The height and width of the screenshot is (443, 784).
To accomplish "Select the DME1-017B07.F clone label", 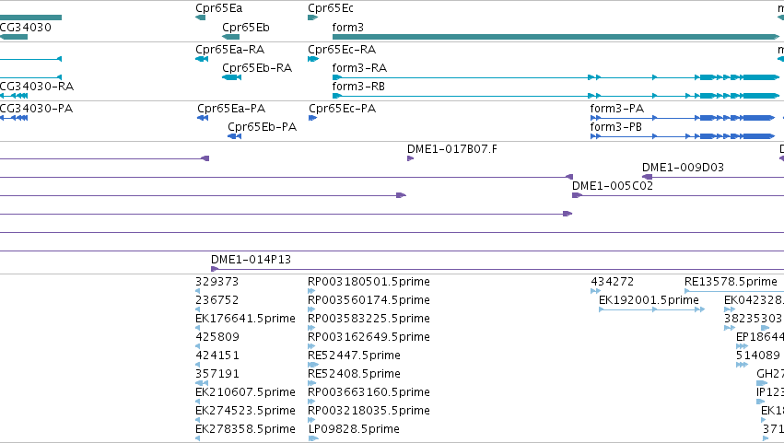I will (452, 149).
